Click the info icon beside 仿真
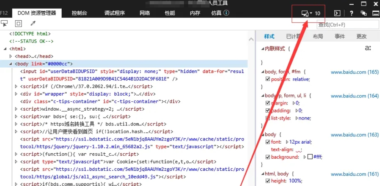This screenshot has width=380, height=186. pyautogui.click(x=226, y=13)
